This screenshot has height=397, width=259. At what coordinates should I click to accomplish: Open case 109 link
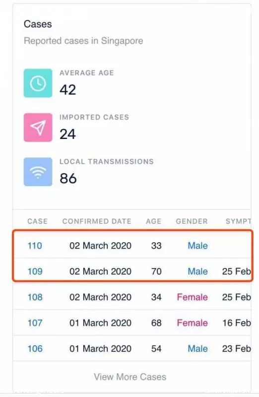(35, 271)
